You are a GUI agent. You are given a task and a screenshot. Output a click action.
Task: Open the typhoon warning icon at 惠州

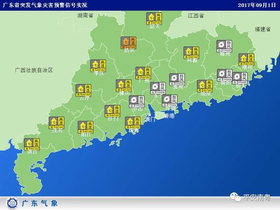coord(177,79)
